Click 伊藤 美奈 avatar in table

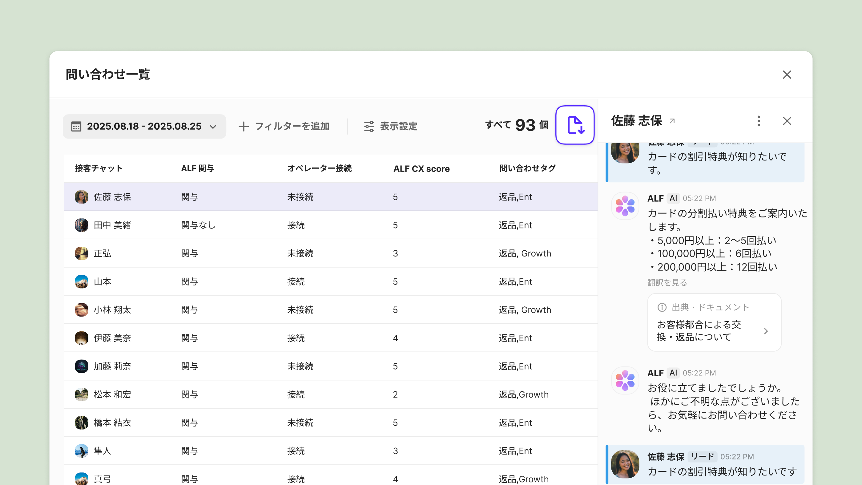click(x=82, y=338)
